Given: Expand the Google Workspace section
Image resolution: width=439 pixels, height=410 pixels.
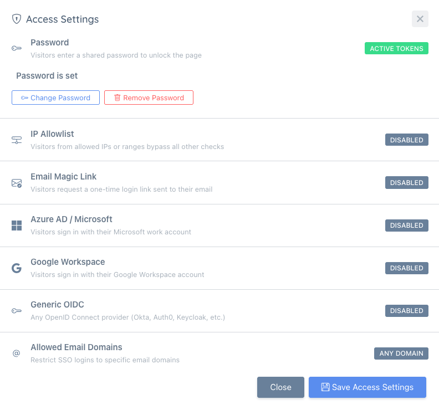Looking at the screenshot, I should click(x=219, y=268).
